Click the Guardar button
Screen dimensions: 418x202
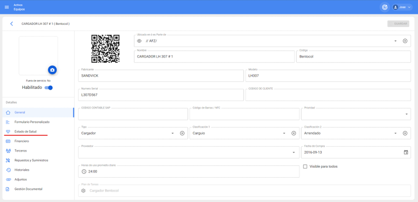(x=398, y=24)
